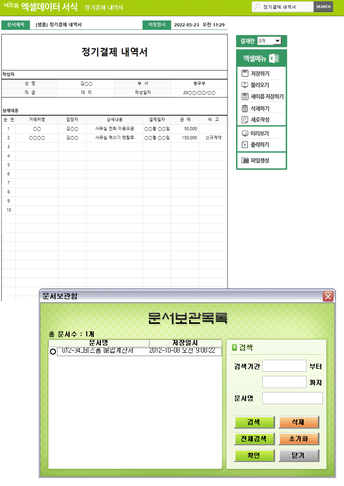Click the date cell 20○○/○○/○○
Image resolution: width=344 pixels, height=486 pixels.
click(199, 92)
